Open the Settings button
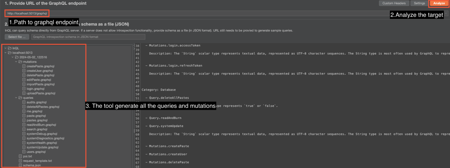This screenshot has height=168, width=450. (x=419, y=3)
